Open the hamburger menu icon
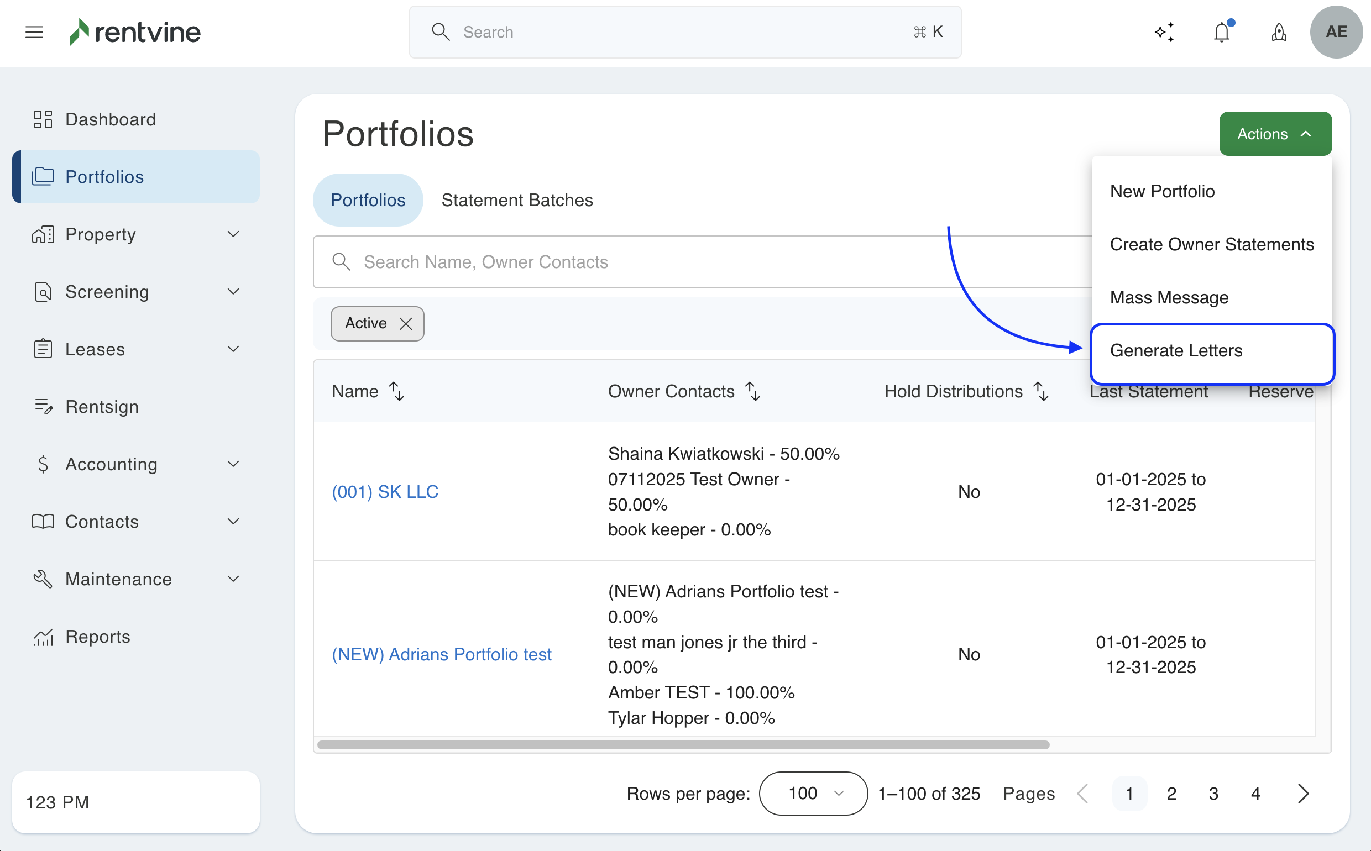 (x=34, y=32)
